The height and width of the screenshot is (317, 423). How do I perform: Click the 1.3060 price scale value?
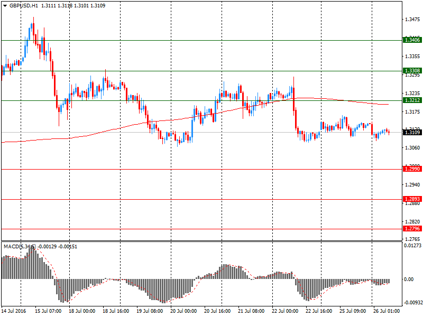tap(412, 148)
